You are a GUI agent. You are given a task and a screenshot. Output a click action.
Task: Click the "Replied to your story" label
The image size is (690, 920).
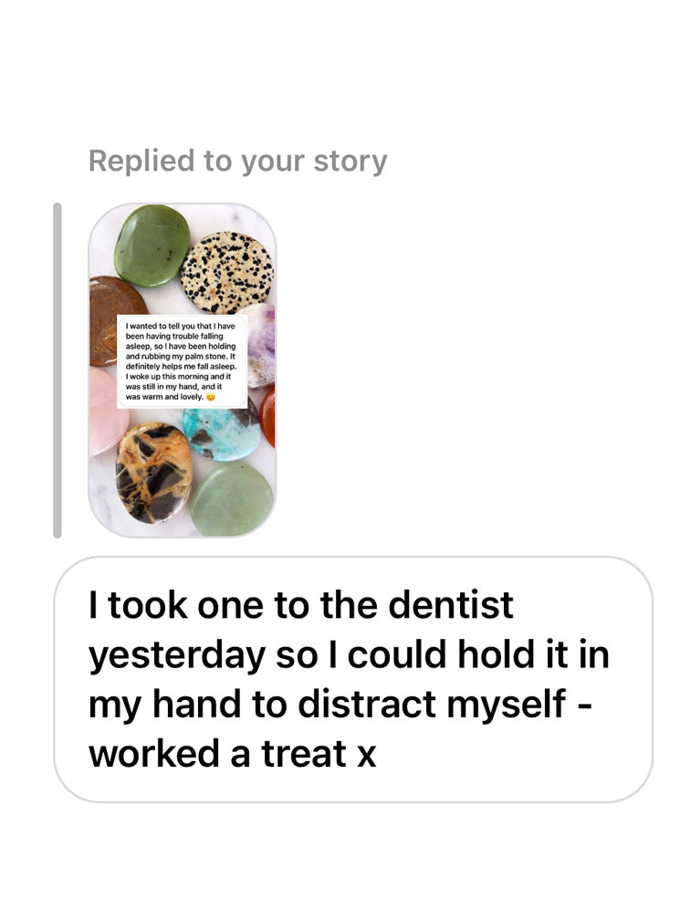point(237,162)
